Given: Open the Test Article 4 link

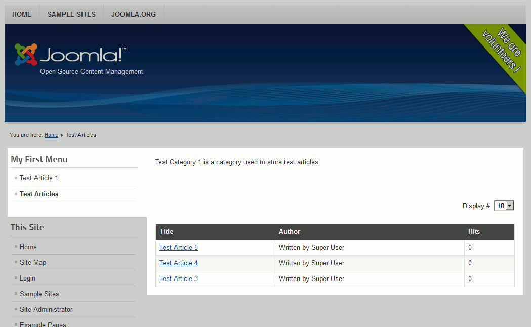Looking at the screenshot, I should pyautogui.click(x=179, y=263).
